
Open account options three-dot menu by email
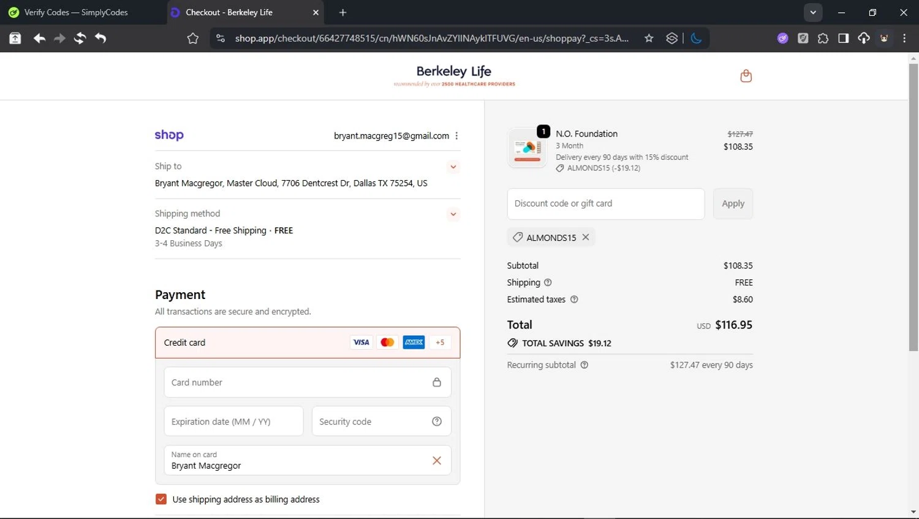coord(456,136)
